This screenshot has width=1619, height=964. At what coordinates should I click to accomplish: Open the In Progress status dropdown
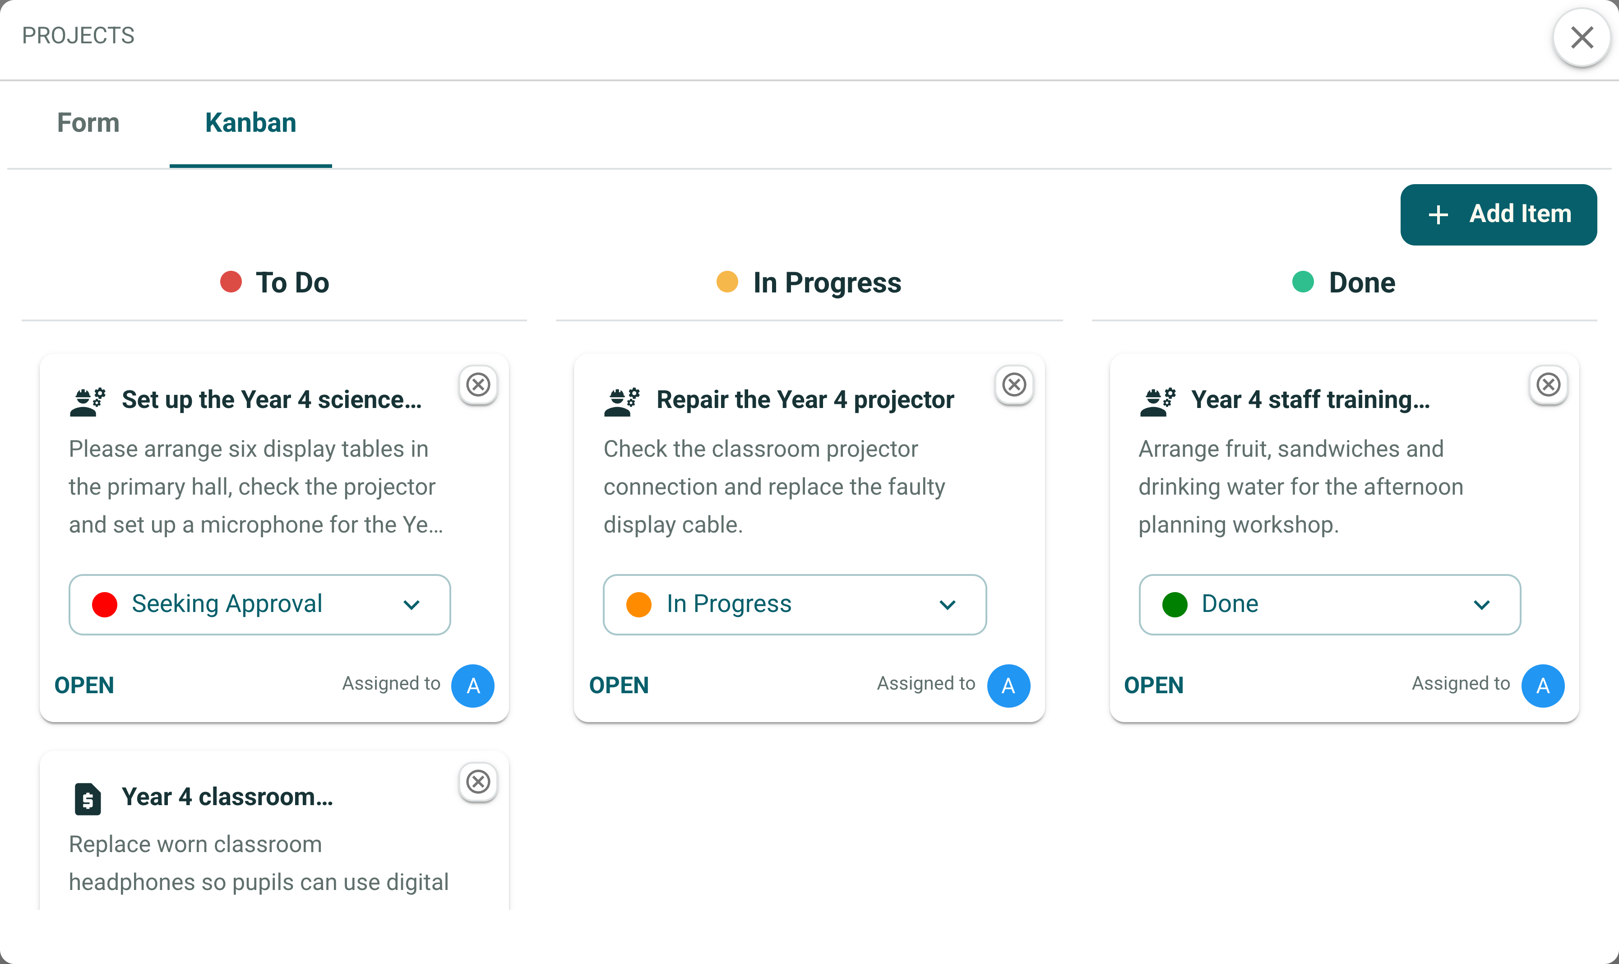[795, 604]
